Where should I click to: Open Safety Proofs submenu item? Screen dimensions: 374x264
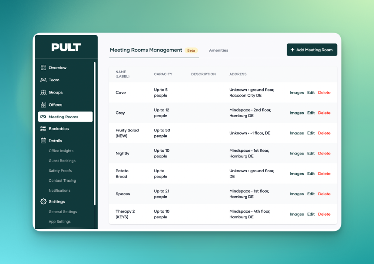pyautogui.click(x=60, y=171)
